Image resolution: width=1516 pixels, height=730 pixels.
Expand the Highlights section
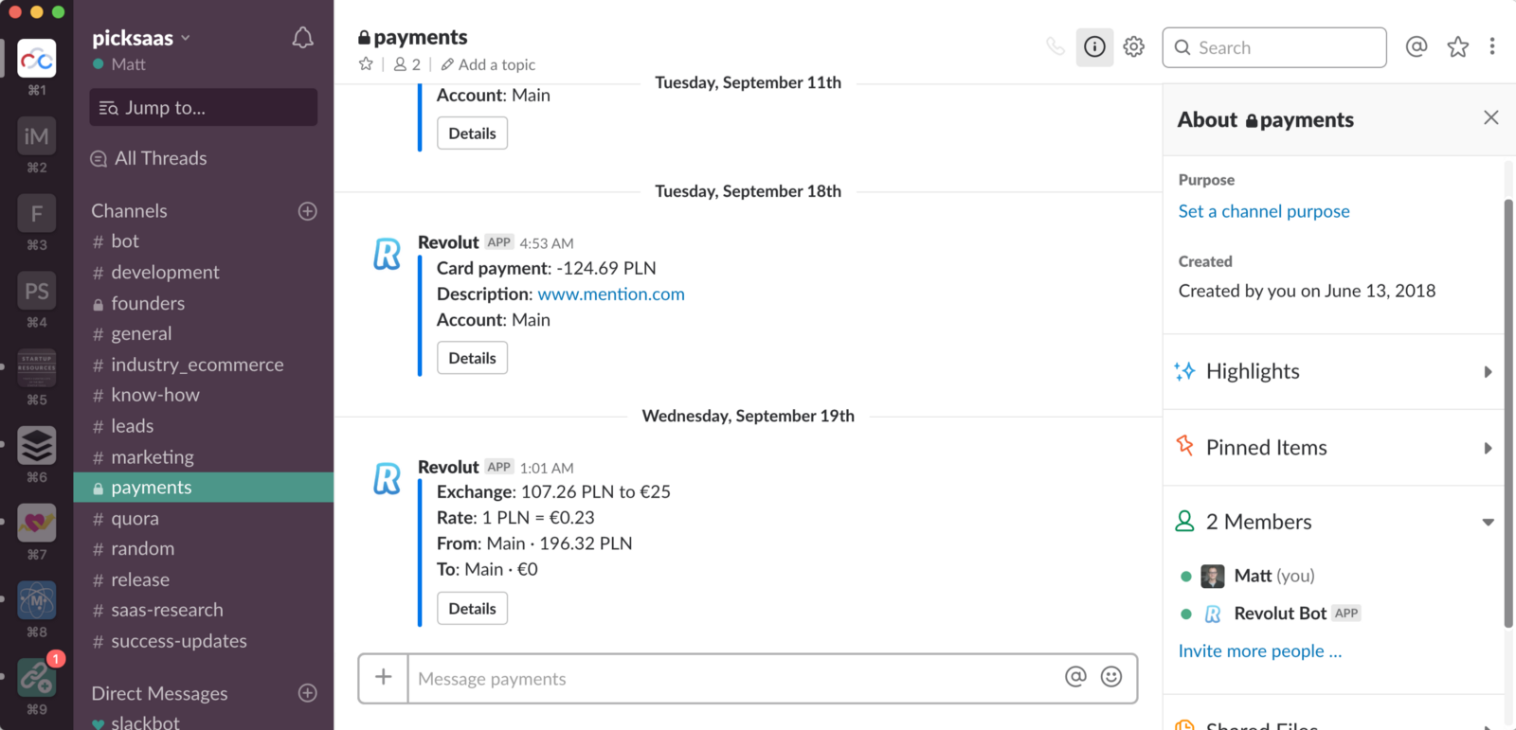coord(1333,372)
